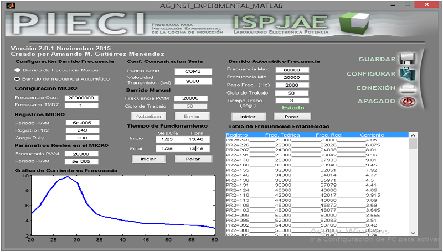Screen dimensions: 443x252
Task: Click the Puerto Serie COM3 field
Action: coord(193,71)
